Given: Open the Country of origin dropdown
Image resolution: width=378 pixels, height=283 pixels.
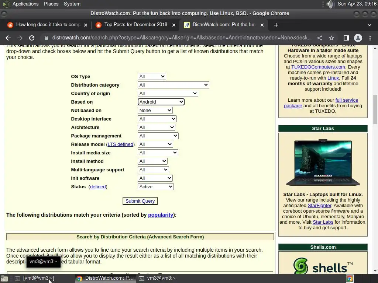Looking at the screenshot, I should [168, 93].
